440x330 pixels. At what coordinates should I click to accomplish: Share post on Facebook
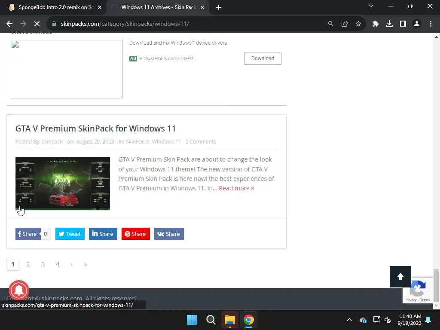28,234
